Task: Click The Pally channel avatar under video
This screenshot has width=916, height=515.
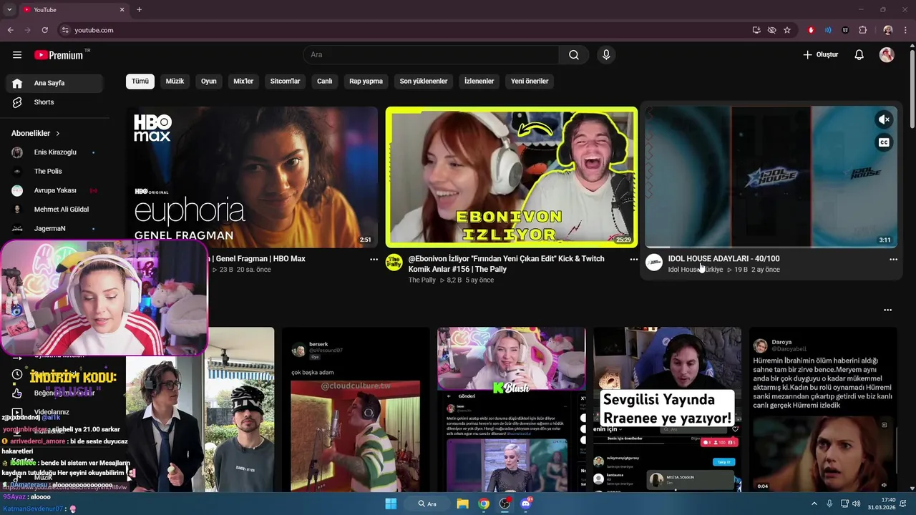Action: (x=394, y=263)
